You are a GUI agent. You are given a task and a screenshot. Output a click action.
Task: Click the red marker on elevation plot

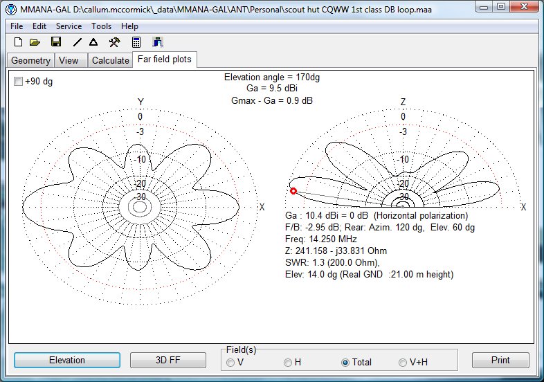pos(293,190)
